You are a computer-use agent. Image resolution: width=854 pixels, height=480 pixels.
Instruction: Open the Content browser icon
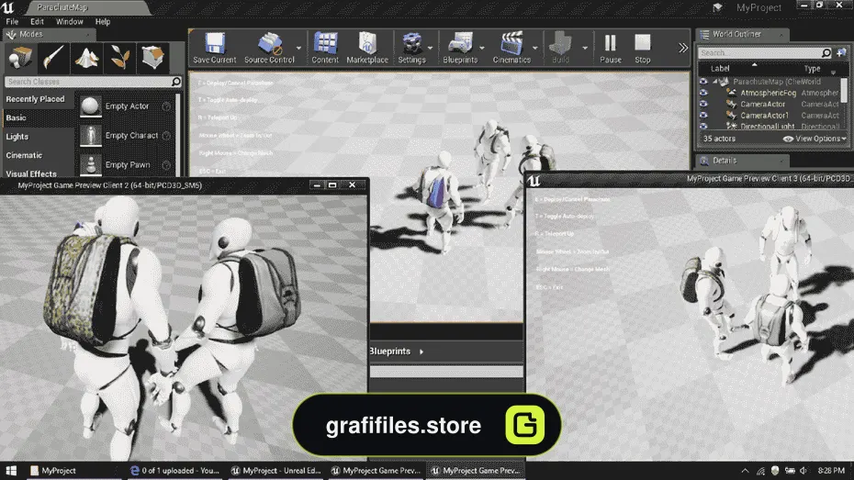(x=325, y=48)
